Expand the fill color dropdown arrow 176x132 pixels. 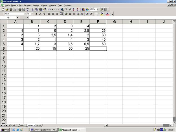pyautogui.click(x=104, y=14)
